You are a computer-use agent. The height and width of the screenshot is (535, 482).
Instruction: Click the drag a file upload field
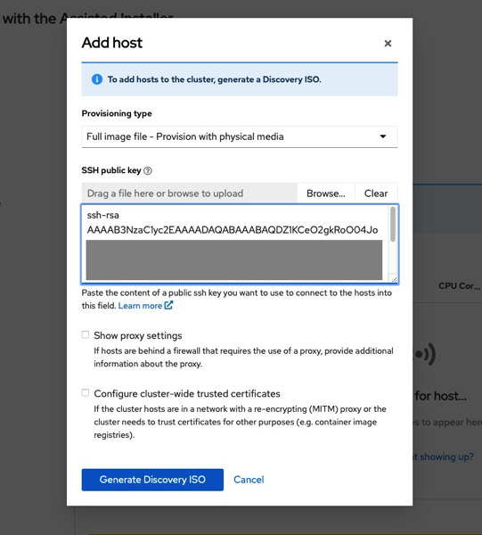(189, 193)
